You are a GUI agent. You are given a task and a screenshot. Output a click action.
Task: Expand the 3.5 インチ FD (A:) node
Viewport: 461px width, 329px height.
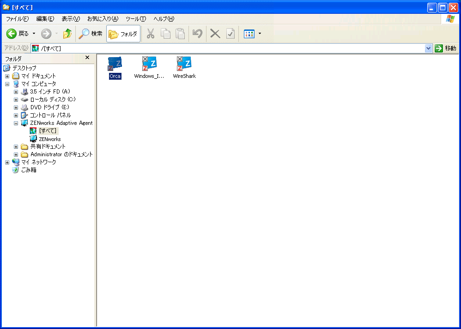click(16, 92)
